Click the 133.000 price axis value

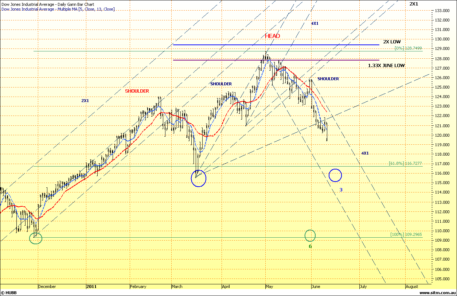tap(441, 11)
